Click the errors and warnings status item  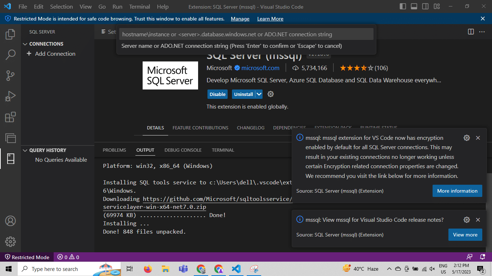pyautogui.click(x=69, y=257)
